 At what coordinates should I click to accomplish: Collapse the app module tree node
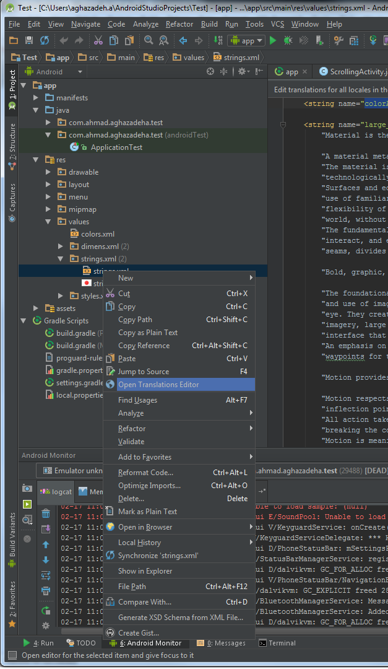pos(24,85)
